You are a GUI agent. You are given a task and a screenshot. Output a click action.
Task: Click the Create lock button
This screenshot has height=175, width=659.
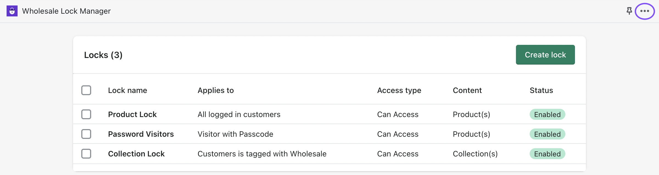(x=545, y=55)
